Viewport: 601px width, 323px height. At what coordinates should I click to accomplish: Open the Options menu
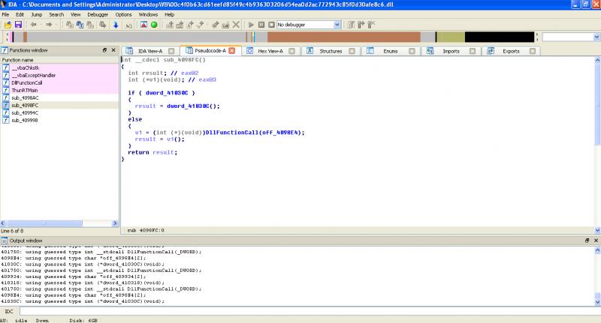pyautogui.click(x=123, y=14)
